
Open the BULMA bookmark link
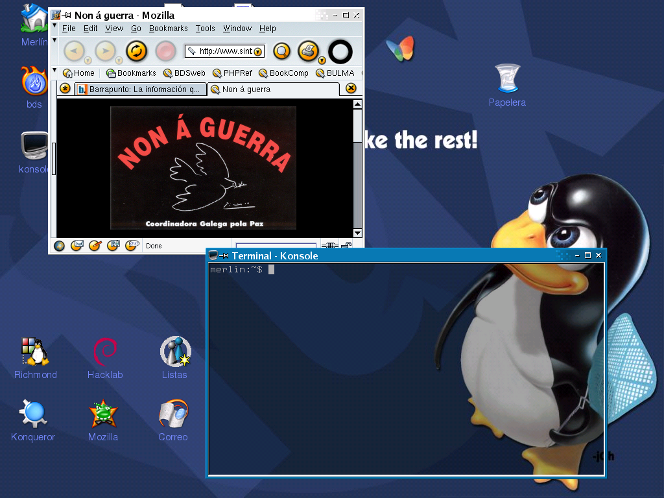coord(335,73)
